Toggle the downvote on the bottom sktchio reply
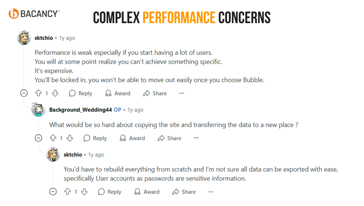 coord(84,192)
